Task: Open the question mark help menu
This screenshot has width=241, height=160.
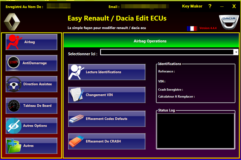Action: pos(210,6)
